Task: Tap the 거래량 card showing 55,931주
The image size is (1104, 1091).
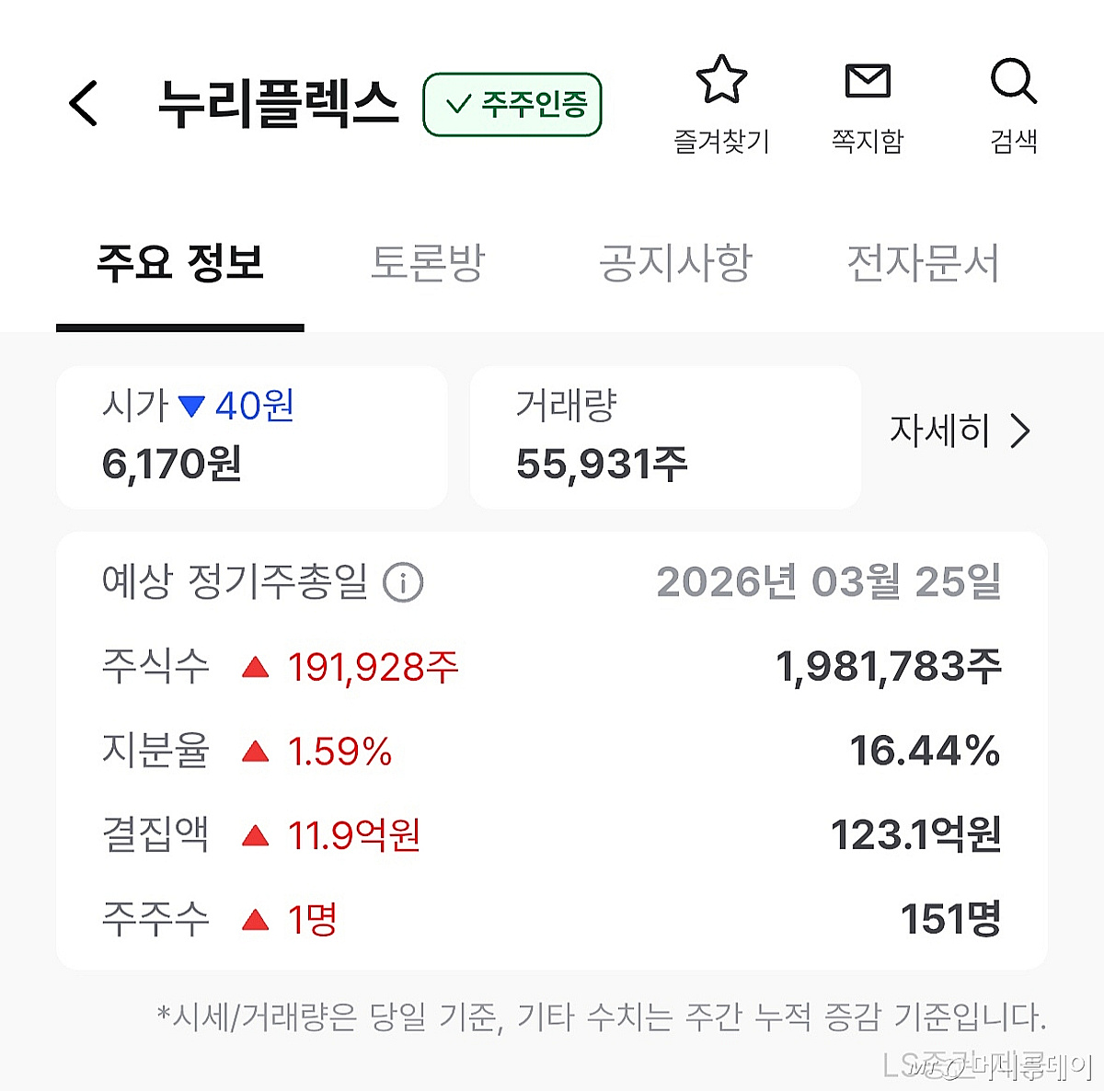Action: pyautogui.click(x=664, y=438)
